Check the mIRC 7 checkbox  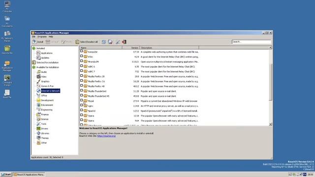point(81,71)
